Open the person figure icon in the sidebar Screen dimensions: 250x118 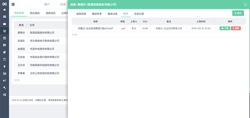coord(4,66)
